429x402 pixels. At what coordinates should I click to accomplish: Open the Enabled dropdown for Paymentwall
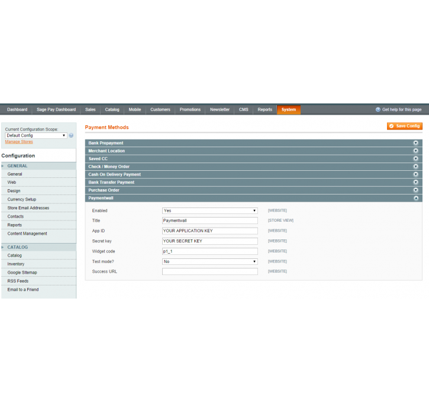point(210,210)
